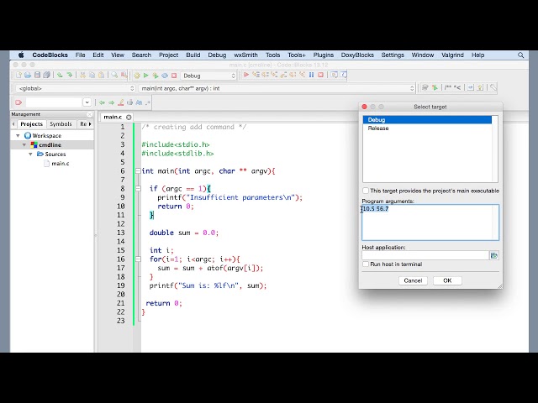Screen dimensions: 538x403
Task: Enable 'Run host in terminal' checkbox
Action: point(366,264)
